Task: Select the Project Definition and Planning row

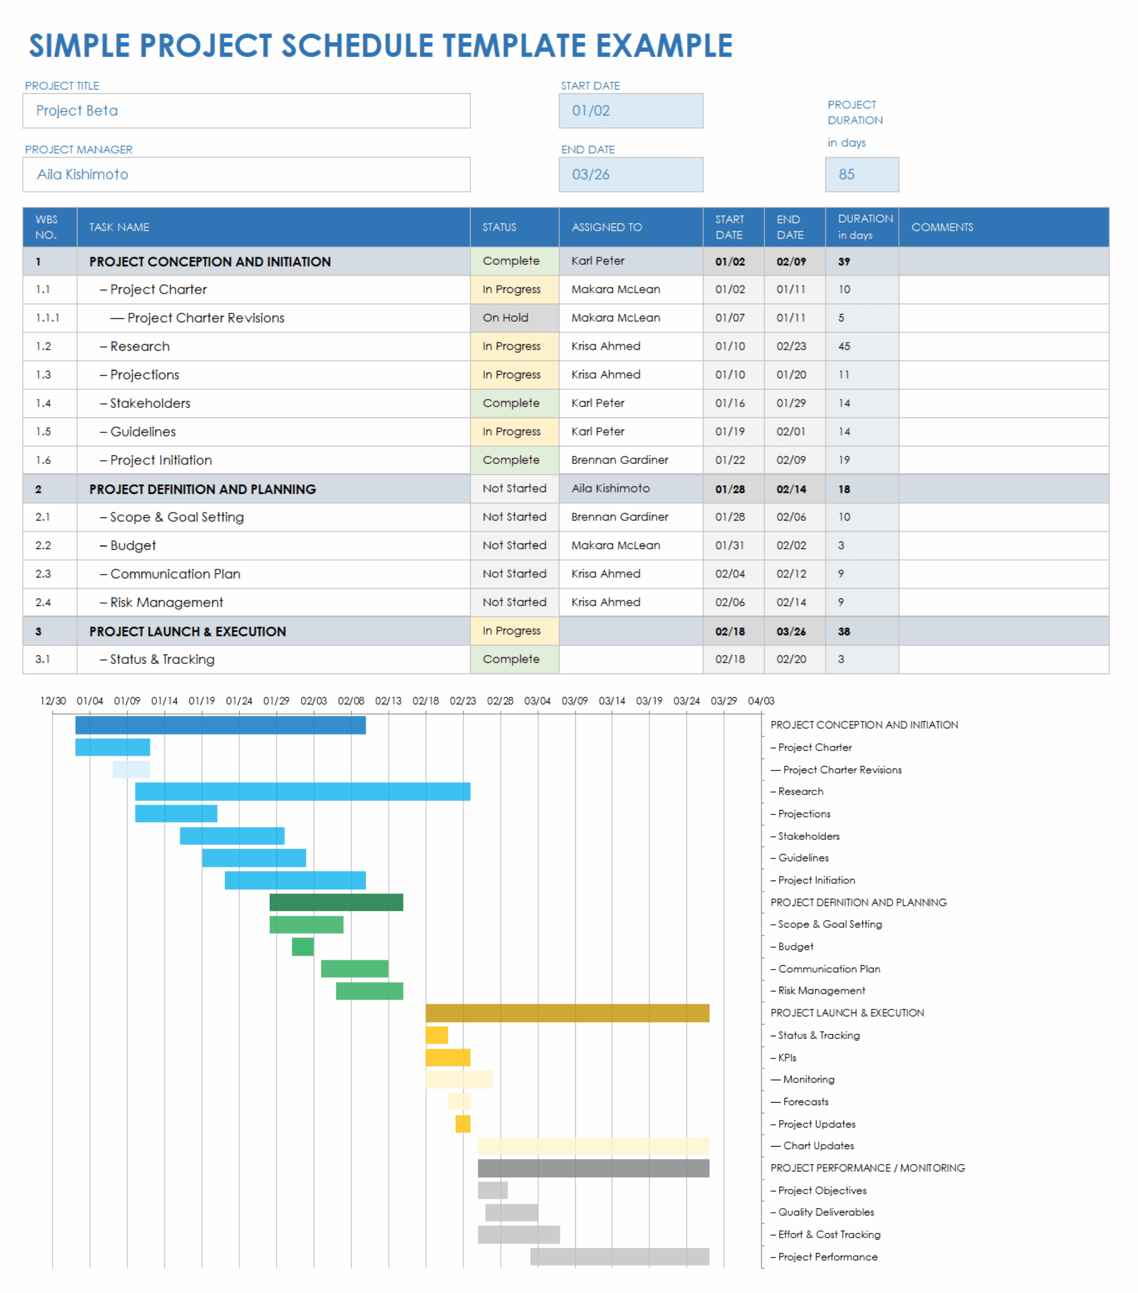Action: [203, 489]
